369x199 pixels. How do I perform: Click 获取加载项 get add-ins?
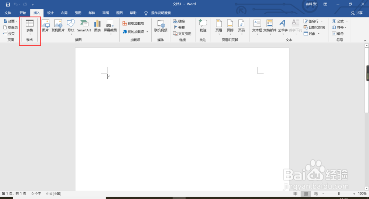133,23
